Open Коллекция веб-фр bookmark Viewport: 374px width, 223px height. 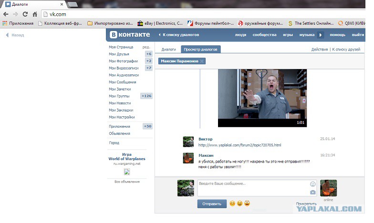[60, 23]
